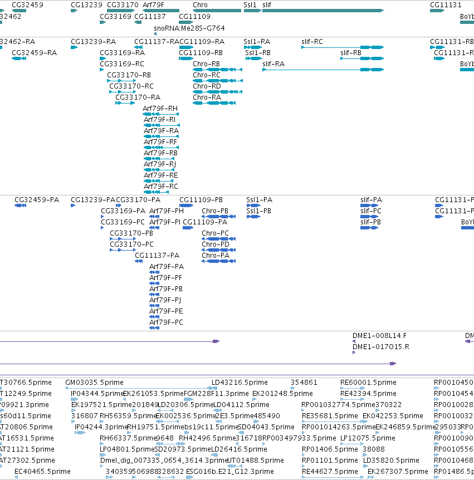Select EST RE44627.5prime
Viewport: 474px width, 480px height.
pyautogui.click(x=330, y=472)
